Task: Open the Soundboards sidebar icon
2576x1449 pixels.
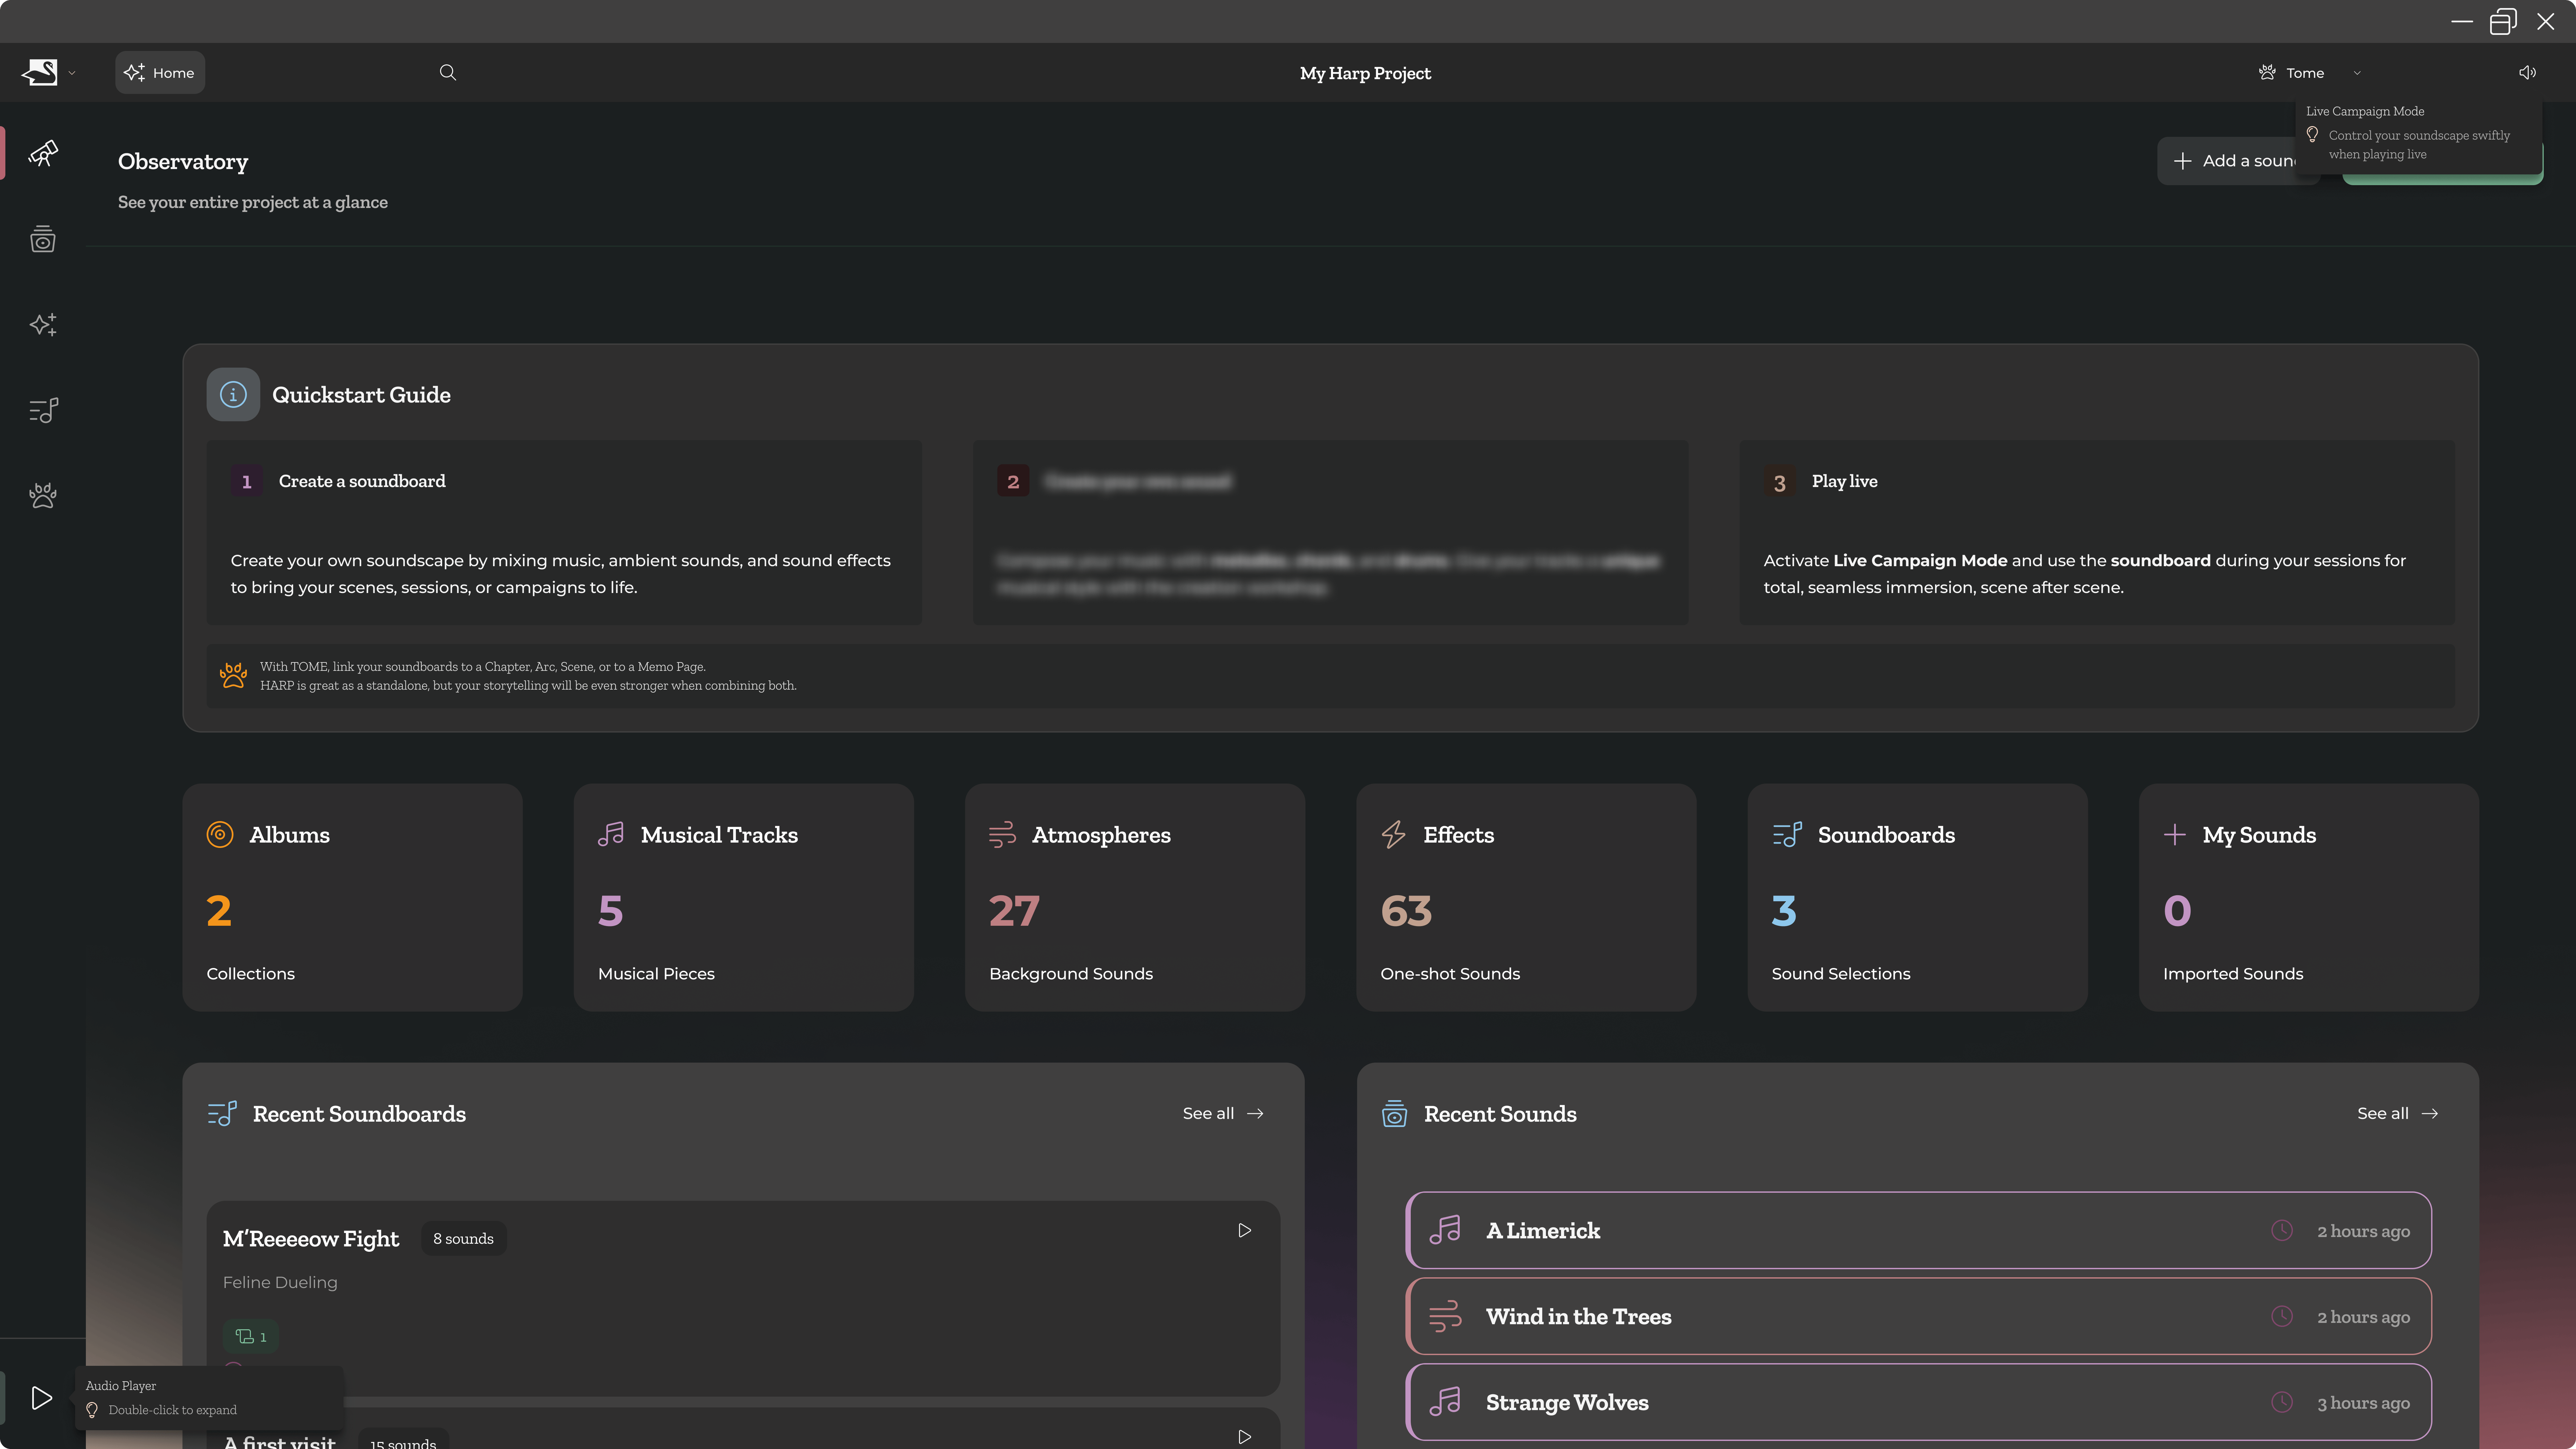Action: pyautogui.click(x=43, y=410)
